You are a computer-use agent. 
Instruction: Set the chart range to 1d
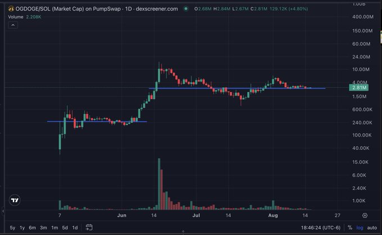(75, 228)
